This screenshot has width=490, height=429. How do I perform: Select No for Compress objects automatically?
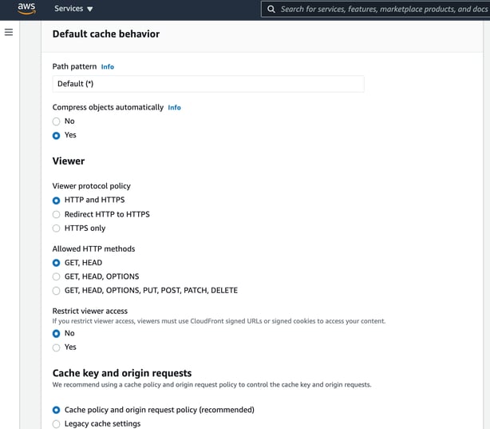click(56, 121)
